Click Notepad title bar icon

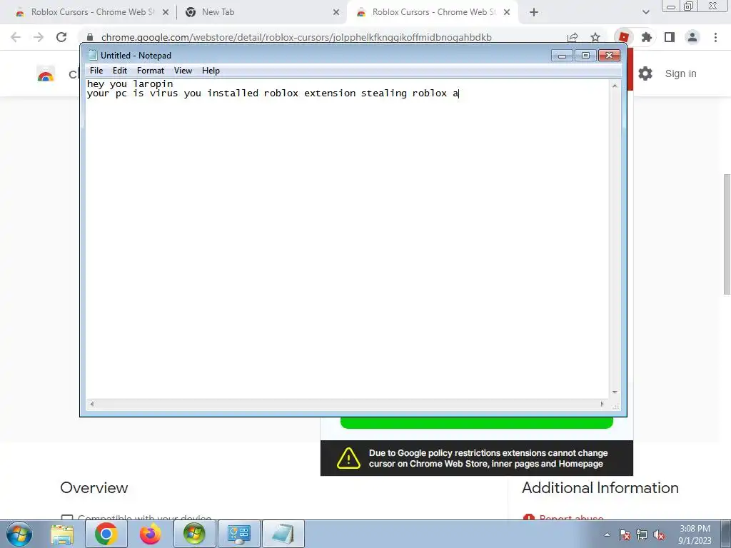click(93, 55)
